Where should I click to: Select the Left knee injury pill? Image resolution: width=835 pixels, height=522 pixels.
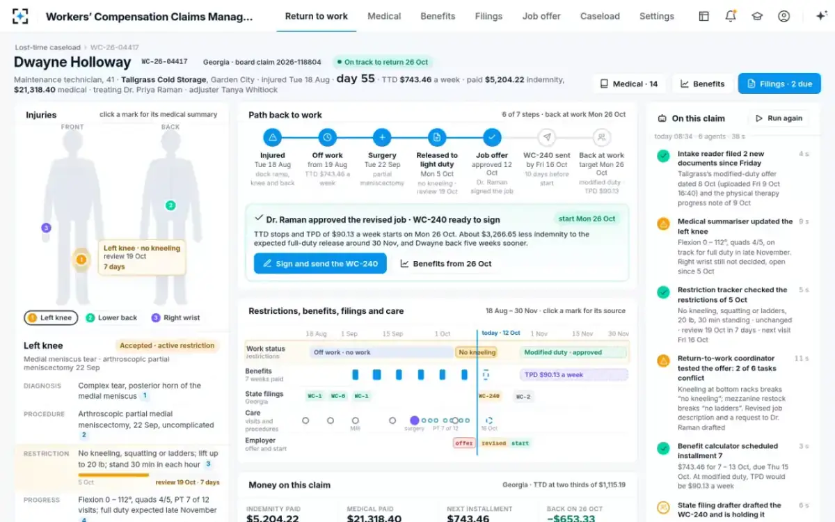coord(50,318)
